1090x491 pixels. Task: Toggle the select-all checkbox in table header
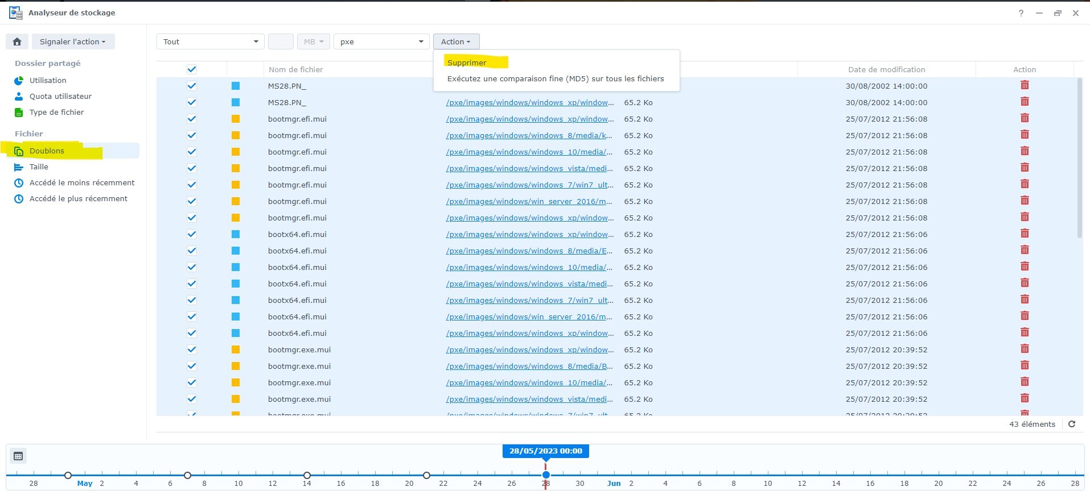pos(192,69)
